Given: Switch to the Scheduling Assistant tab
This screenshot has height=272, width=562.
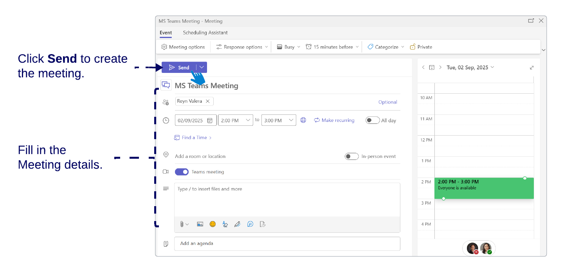Looking at the screenshot, I should click(205, 33).
